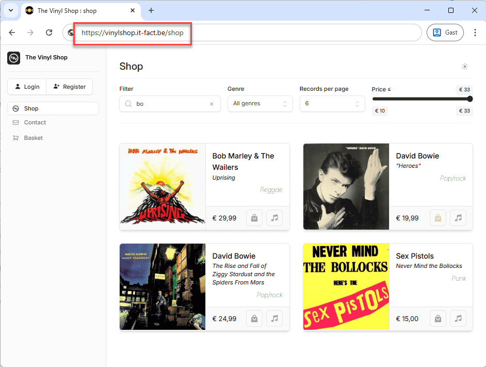Screen dimensions: 486x367
Task: Add Ziggy Stardust album to basket
Action: coord(254,318)
